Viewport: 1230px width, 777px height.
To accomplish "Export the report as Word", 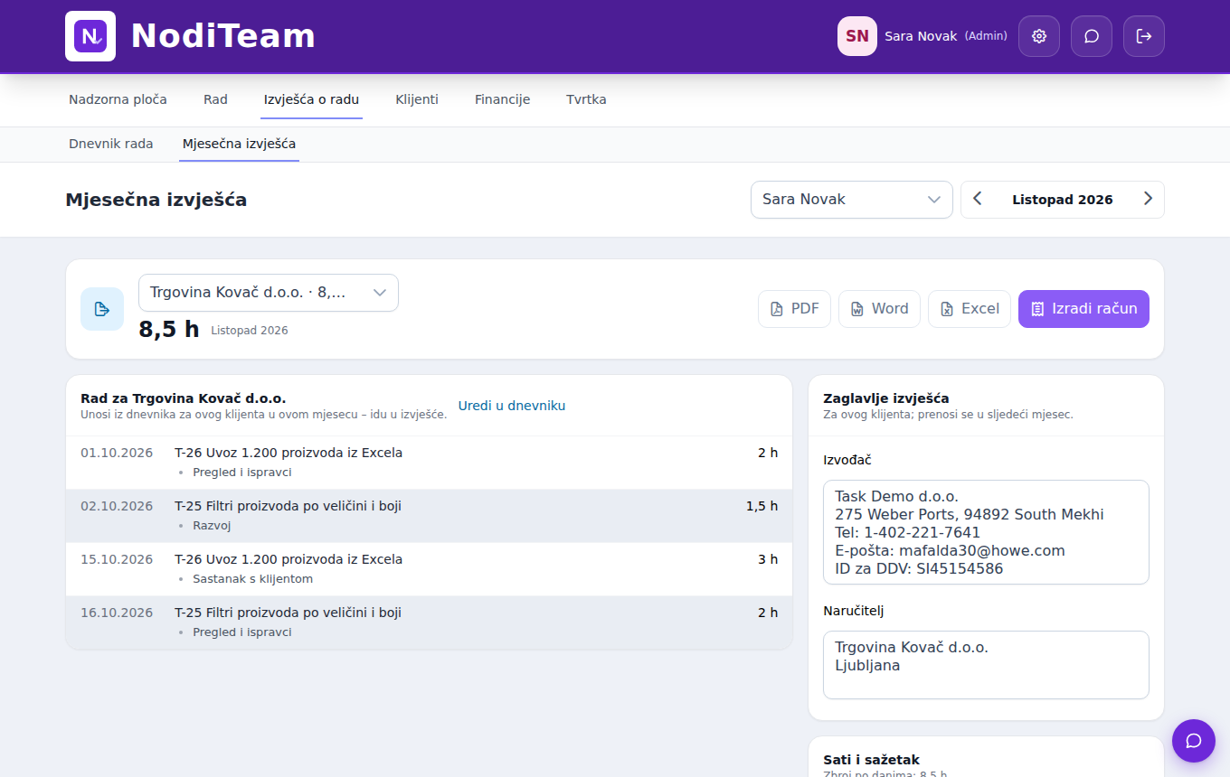I will coord(879,309).
